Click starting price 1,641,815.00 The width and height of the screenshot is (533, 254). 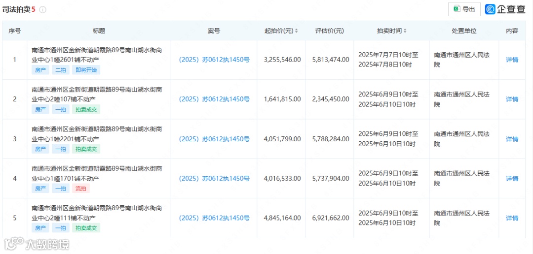pos(282,99)
